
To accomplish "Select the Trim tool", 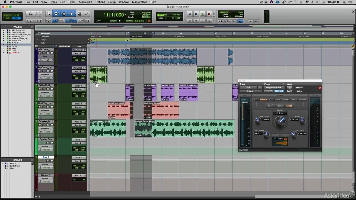I will click(x=57, y=14).
